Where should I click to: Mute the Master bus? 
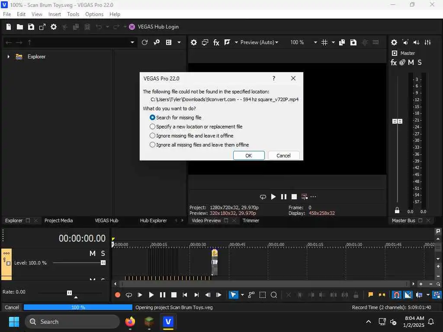pos(411,62)
